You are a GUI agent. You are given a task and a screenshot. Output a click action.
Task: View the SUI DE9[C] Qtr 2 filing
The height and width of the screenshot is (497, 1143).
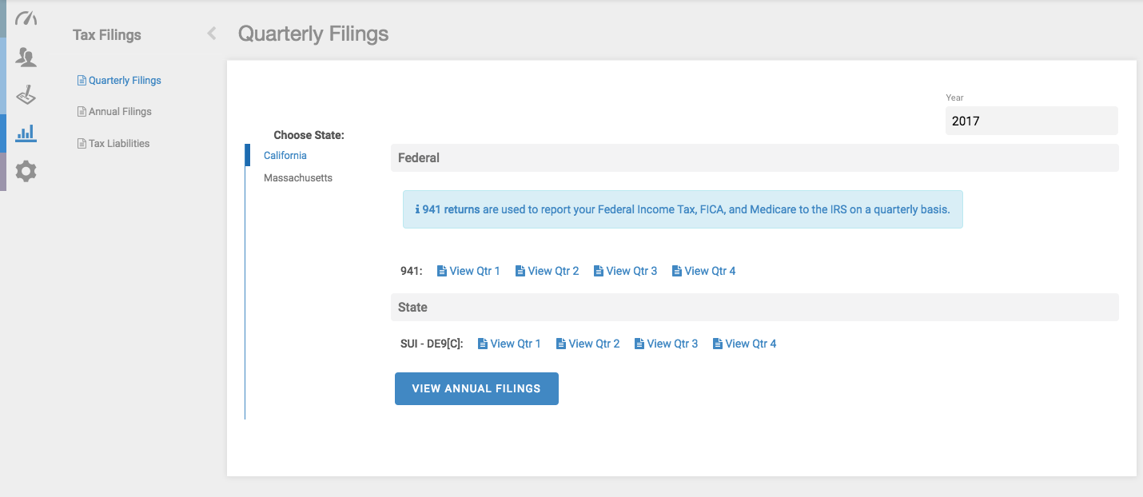pyautogui.click(x=587, y=344)
